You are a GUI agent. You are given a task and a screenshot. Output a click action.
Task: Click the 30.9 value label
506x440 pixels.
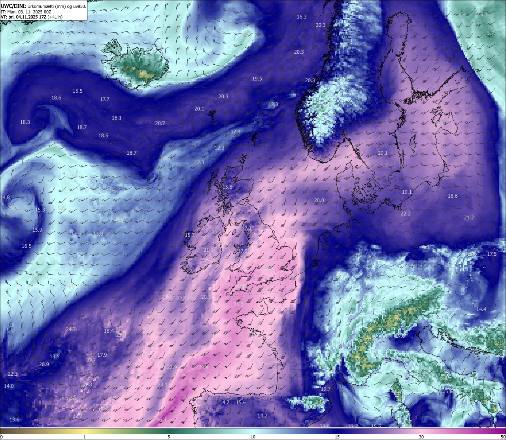coord(70,400)
